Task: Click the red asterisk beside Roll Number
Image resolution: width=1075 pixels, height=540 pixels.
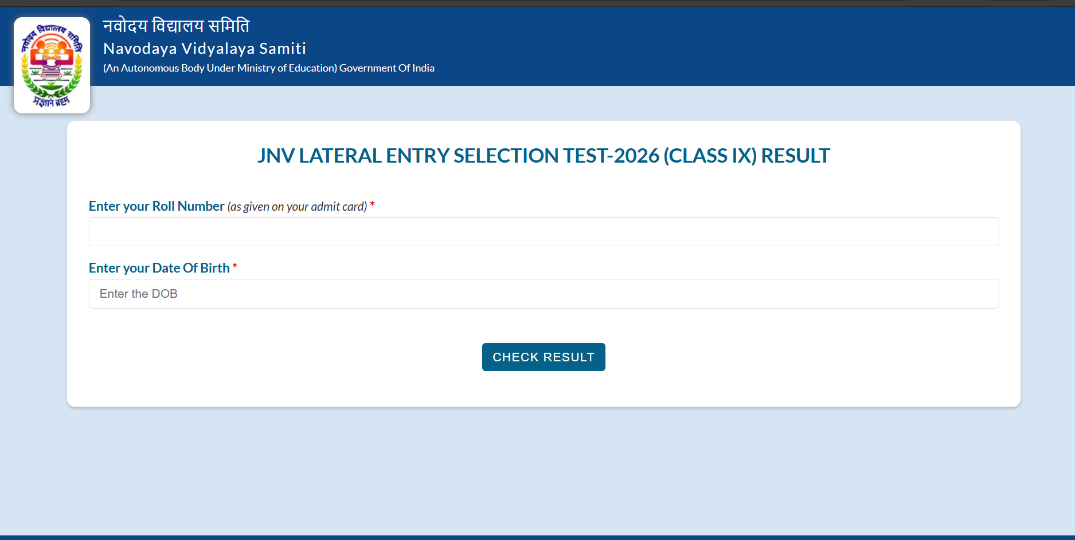Action: pyautogui.click(x=372, y=204)
